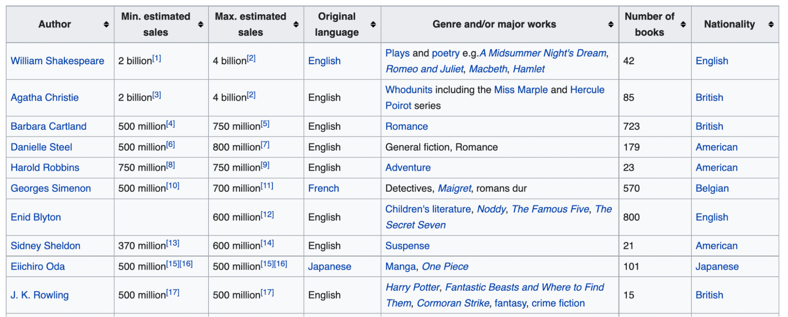
Task: Open citation [3] in Agatha Christie row
Action: point(157,95)
